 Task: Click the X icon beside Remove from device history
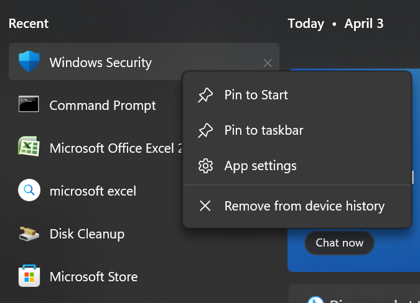[205, 206]
